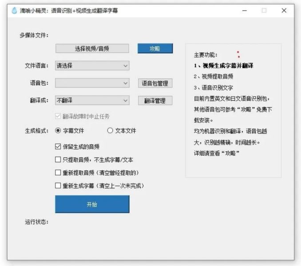Click the 语音包: field label

(40, 83)
